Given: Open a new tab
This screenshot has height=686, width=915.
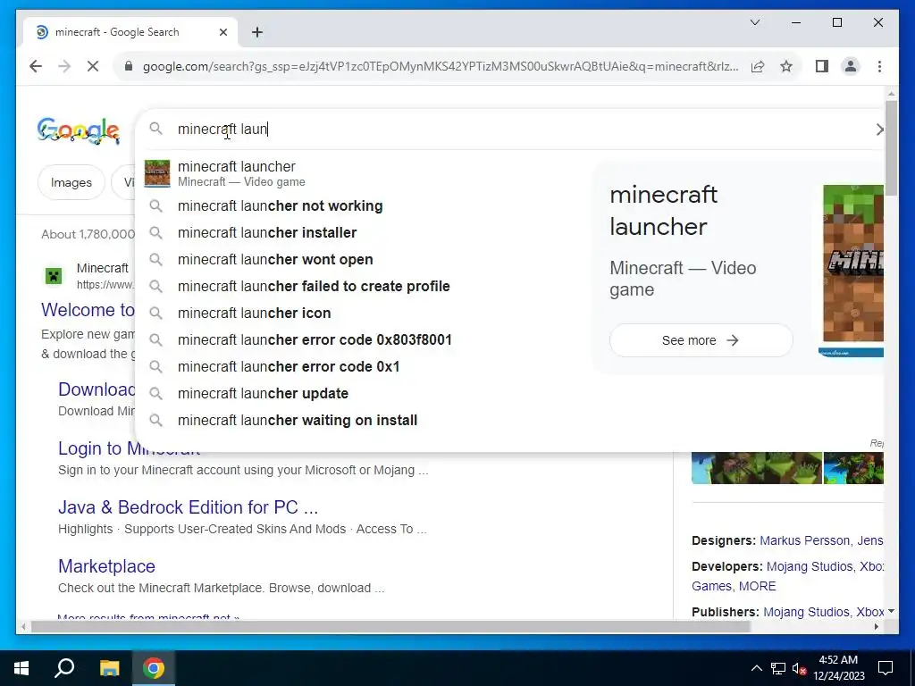Looking at the screenshot, I should [x=257, y=32].
